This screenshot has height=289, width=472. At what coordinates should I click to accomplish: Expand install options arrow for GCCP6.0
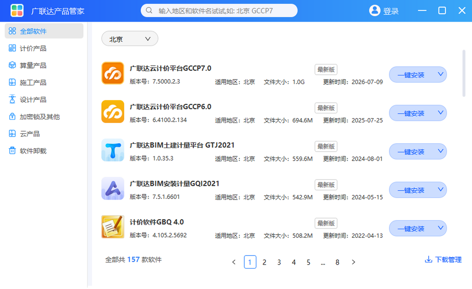[x=440, y=112]
